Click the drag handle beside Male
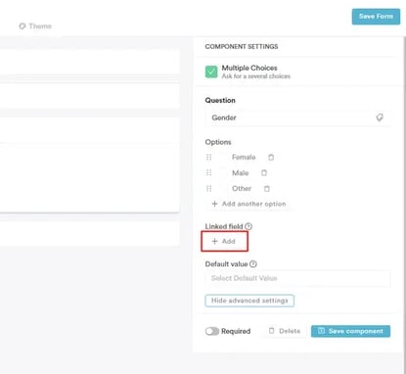The image size is (406, 374). [209, 172]
